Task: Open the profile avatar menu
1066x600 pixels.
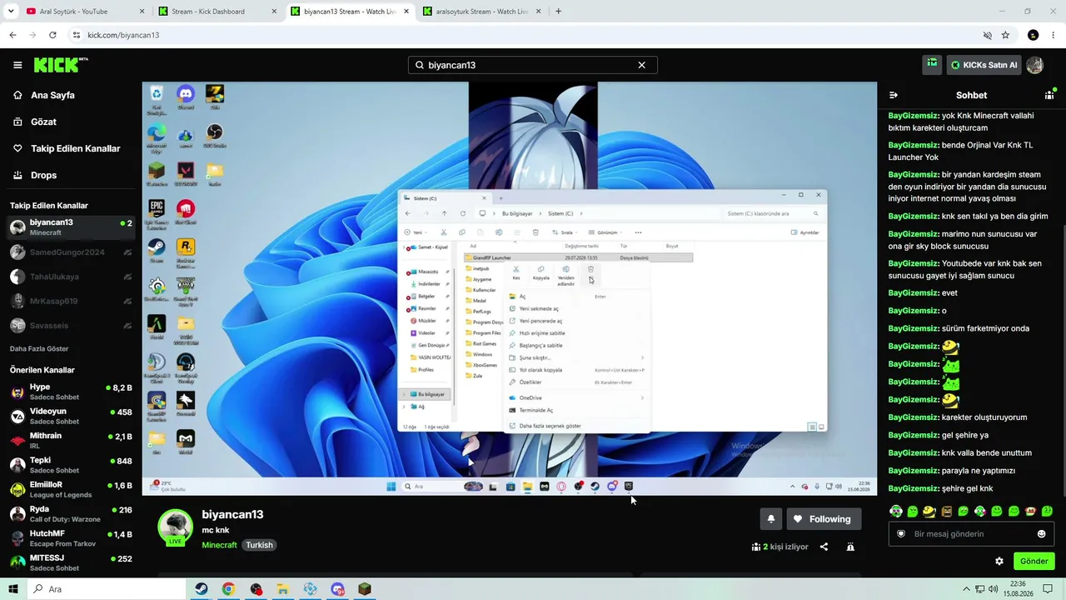Action: pyautogui.click(x=1035, y=65)
